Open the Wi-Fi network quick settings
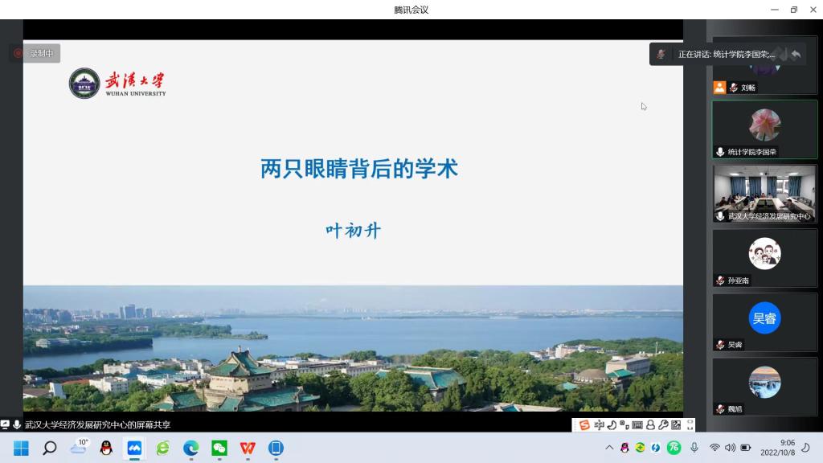 point(714,448)
